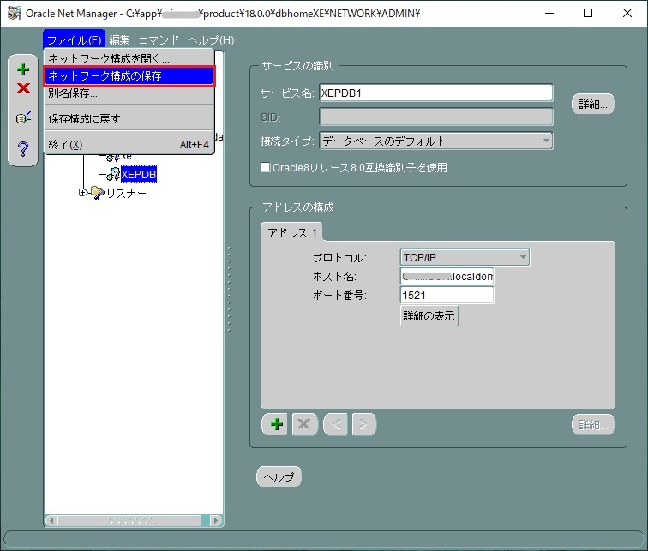The height and width of the screenshot is (551, 648).
Task: Click the disabled SID field
Action: (436, 117)
